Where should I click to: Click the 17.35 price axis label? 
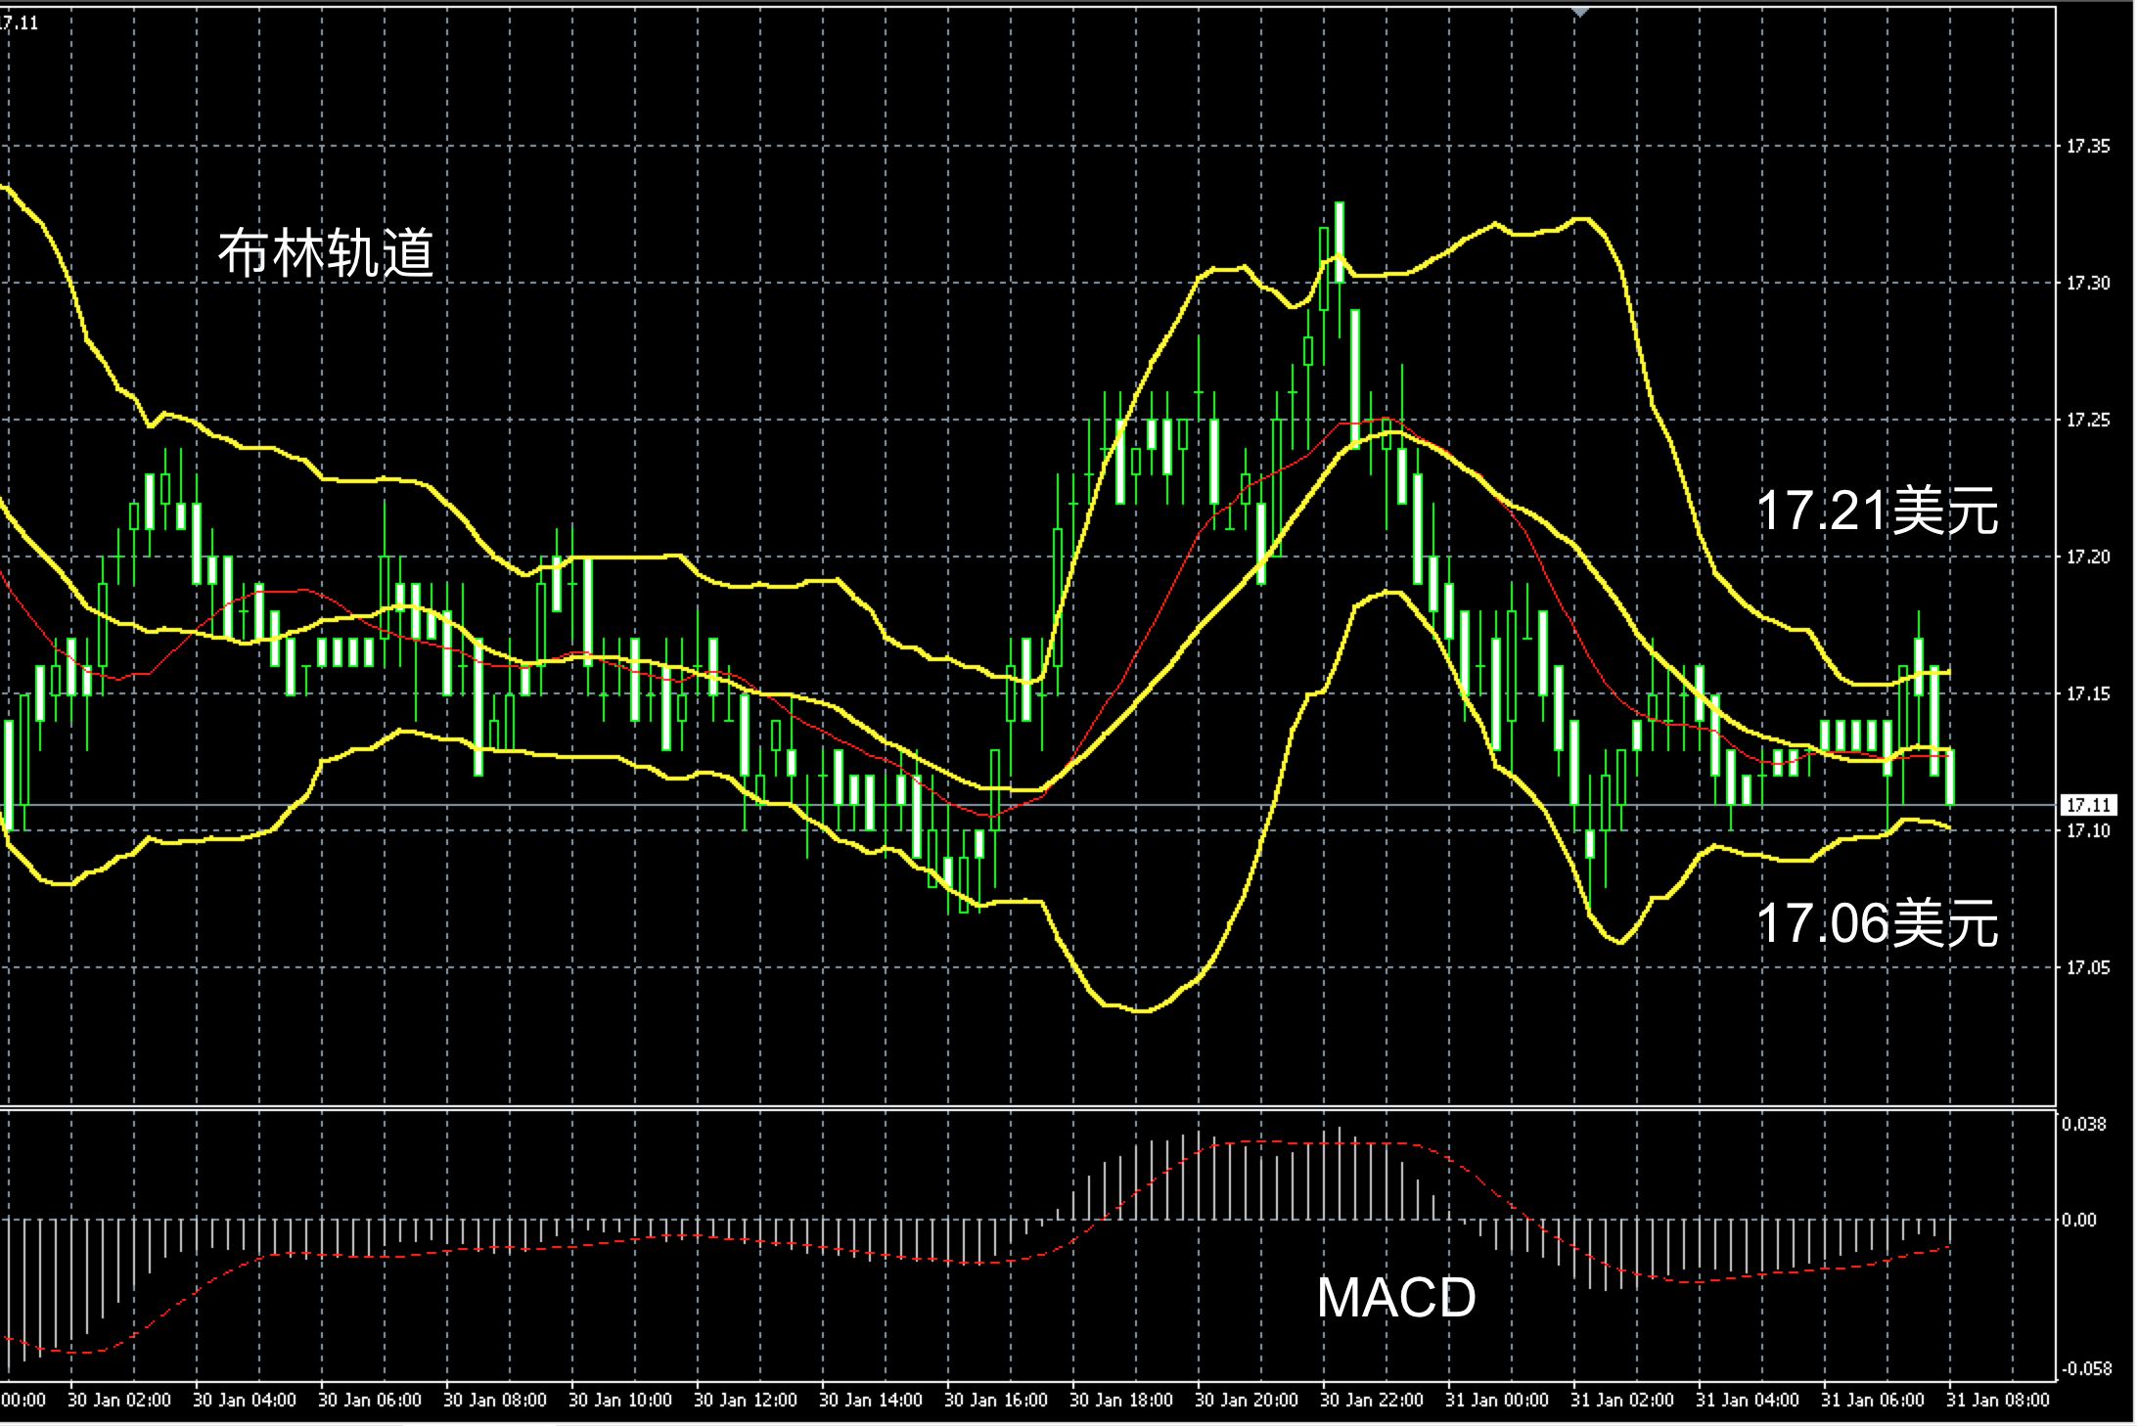(2088, 147)
